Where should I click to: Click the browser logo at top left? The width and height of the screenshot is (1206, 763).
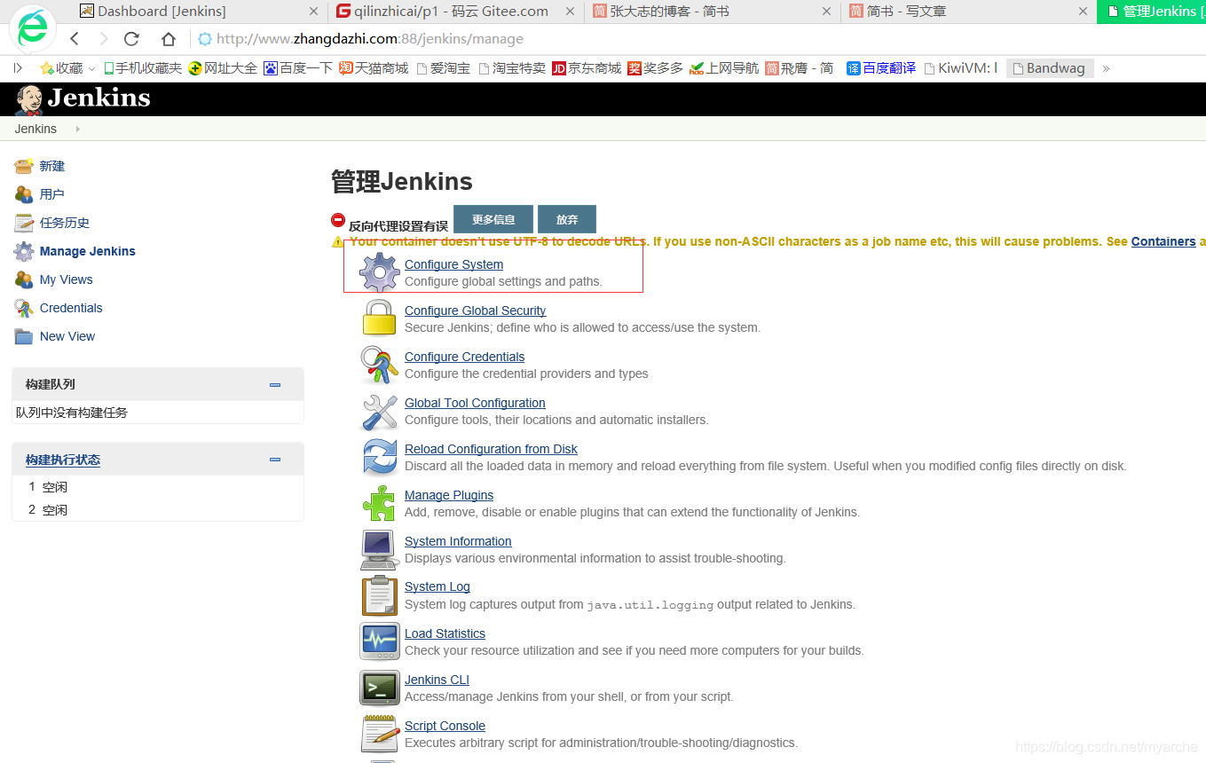click(x=33, y=28)
